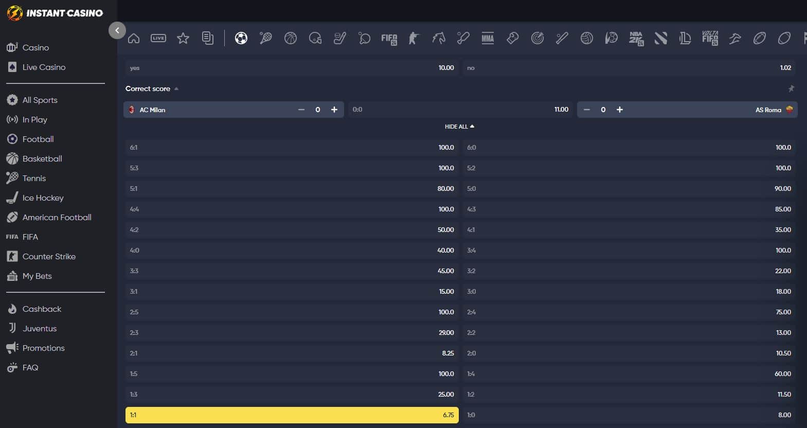Deselect the highlighted 1:1 score 6.75
This screenshot has height=428, width=807.
(292, 415)
